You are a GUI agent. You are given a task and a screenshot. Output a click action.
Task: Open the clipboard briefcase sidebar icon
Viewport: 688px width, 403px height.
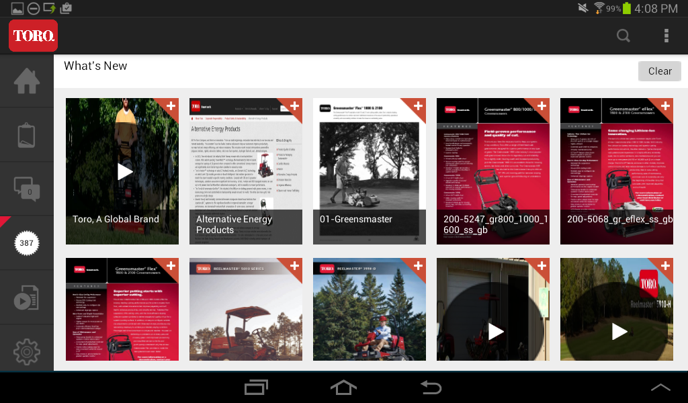click(x=26, y=135)
